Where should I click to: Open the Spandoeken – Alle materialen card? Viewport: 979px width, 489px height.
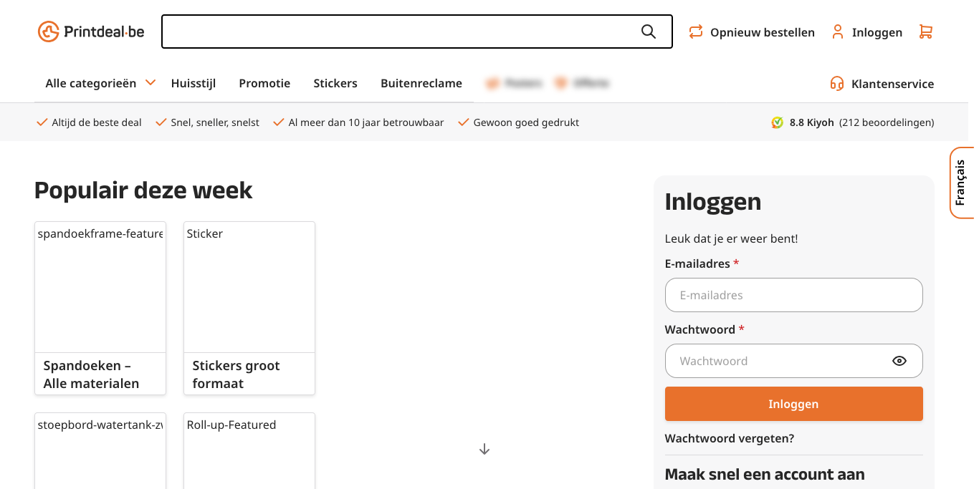(100, 308)
